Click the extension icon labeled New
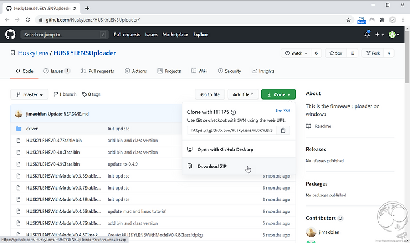 (x=362, y=20)
